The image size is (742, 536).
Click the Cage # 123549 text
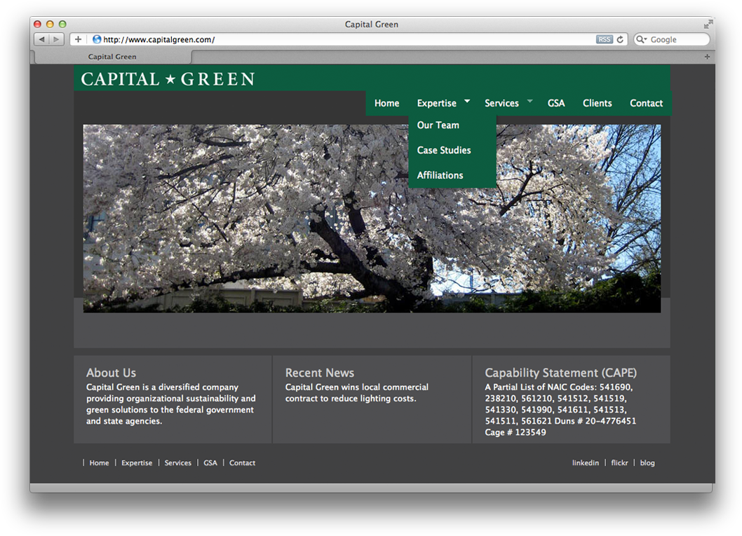point(515,432)
